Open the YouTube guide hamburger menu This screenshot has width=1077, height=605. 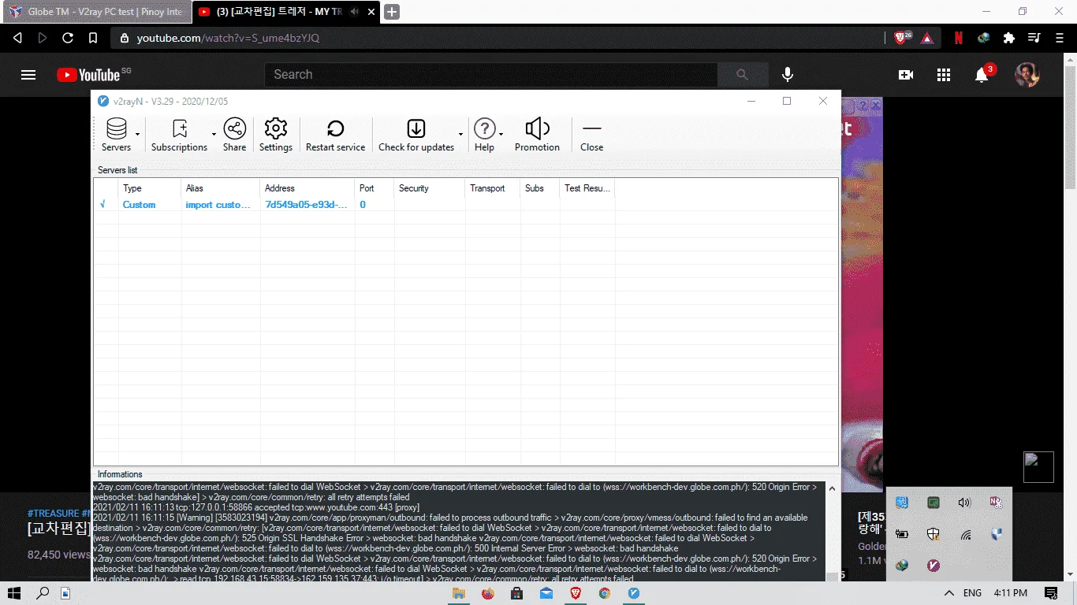pyautogui.click(x=28, y=75)
